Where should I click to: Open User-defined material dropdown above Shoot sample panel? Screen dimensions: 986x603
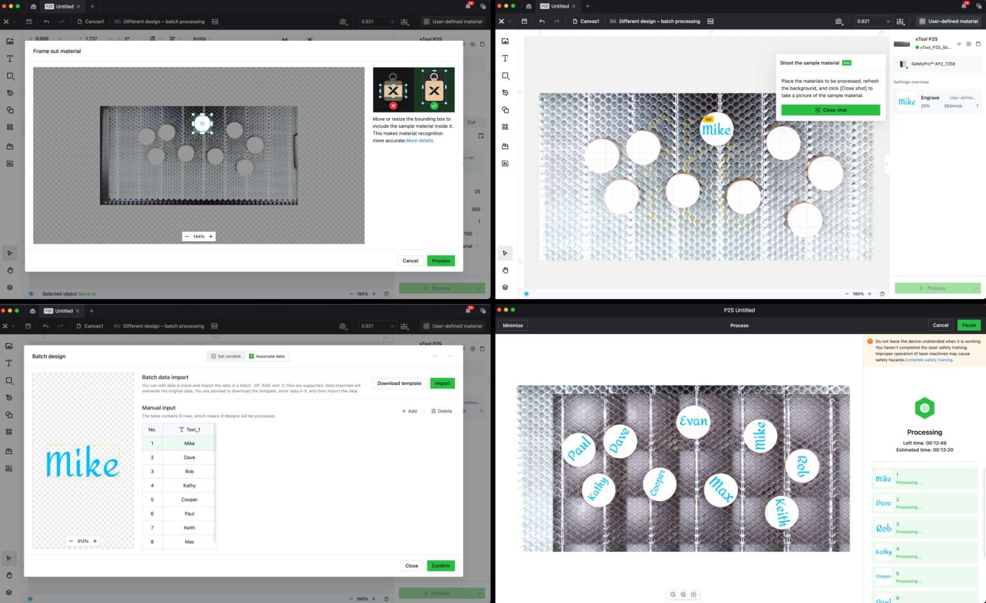[x=949, y=21]
